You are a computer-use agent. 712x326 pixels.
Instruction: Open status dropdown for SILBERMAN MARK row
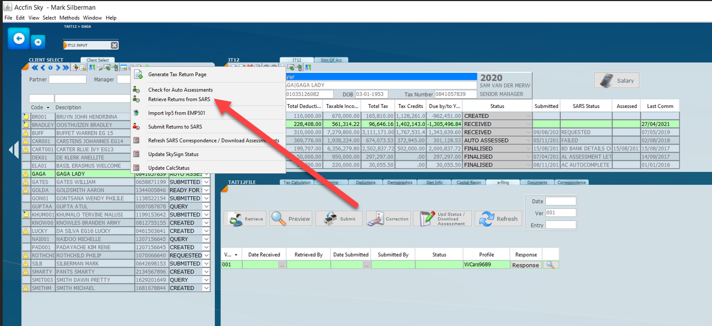[x=206, y=264]
